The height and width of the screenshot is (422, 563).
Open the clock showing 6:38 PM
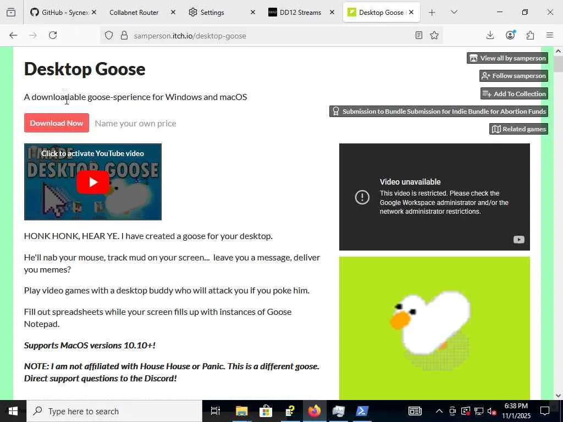(516, 411)
